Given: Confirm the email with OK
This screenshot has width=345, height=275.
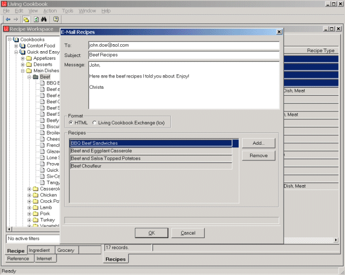Looking at the screenshot, I should coord(151,233).
